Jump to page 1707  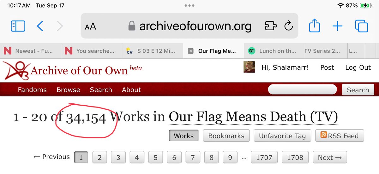click(264, 157)
